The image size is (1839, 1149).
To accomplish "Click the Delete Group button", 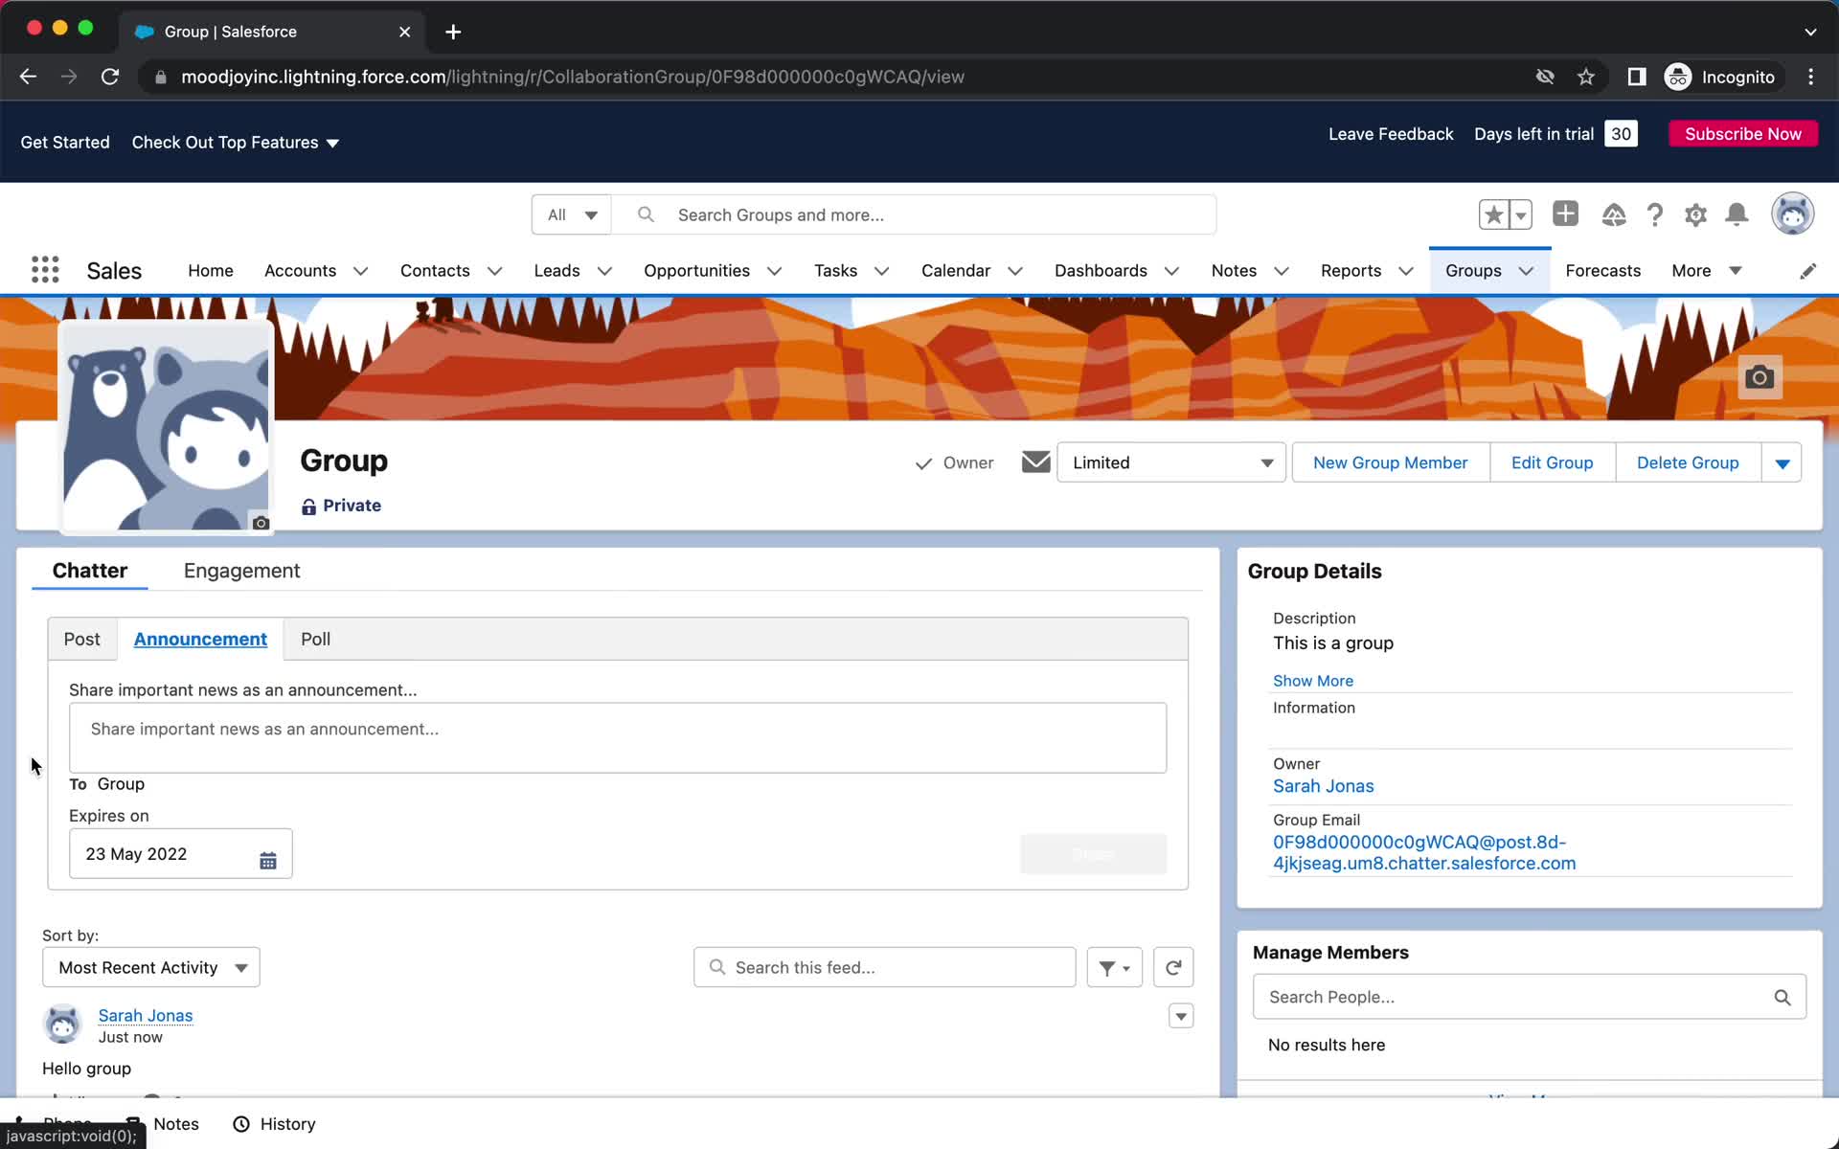I will 1688,462.
